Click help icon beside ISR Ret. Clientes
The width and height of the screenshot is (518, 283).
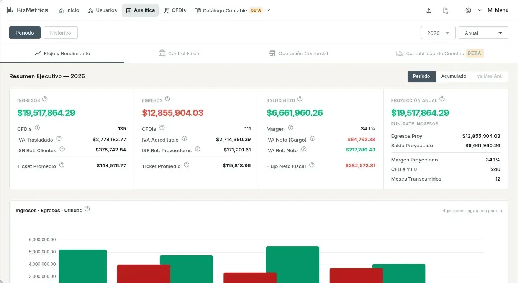[62, 149]
